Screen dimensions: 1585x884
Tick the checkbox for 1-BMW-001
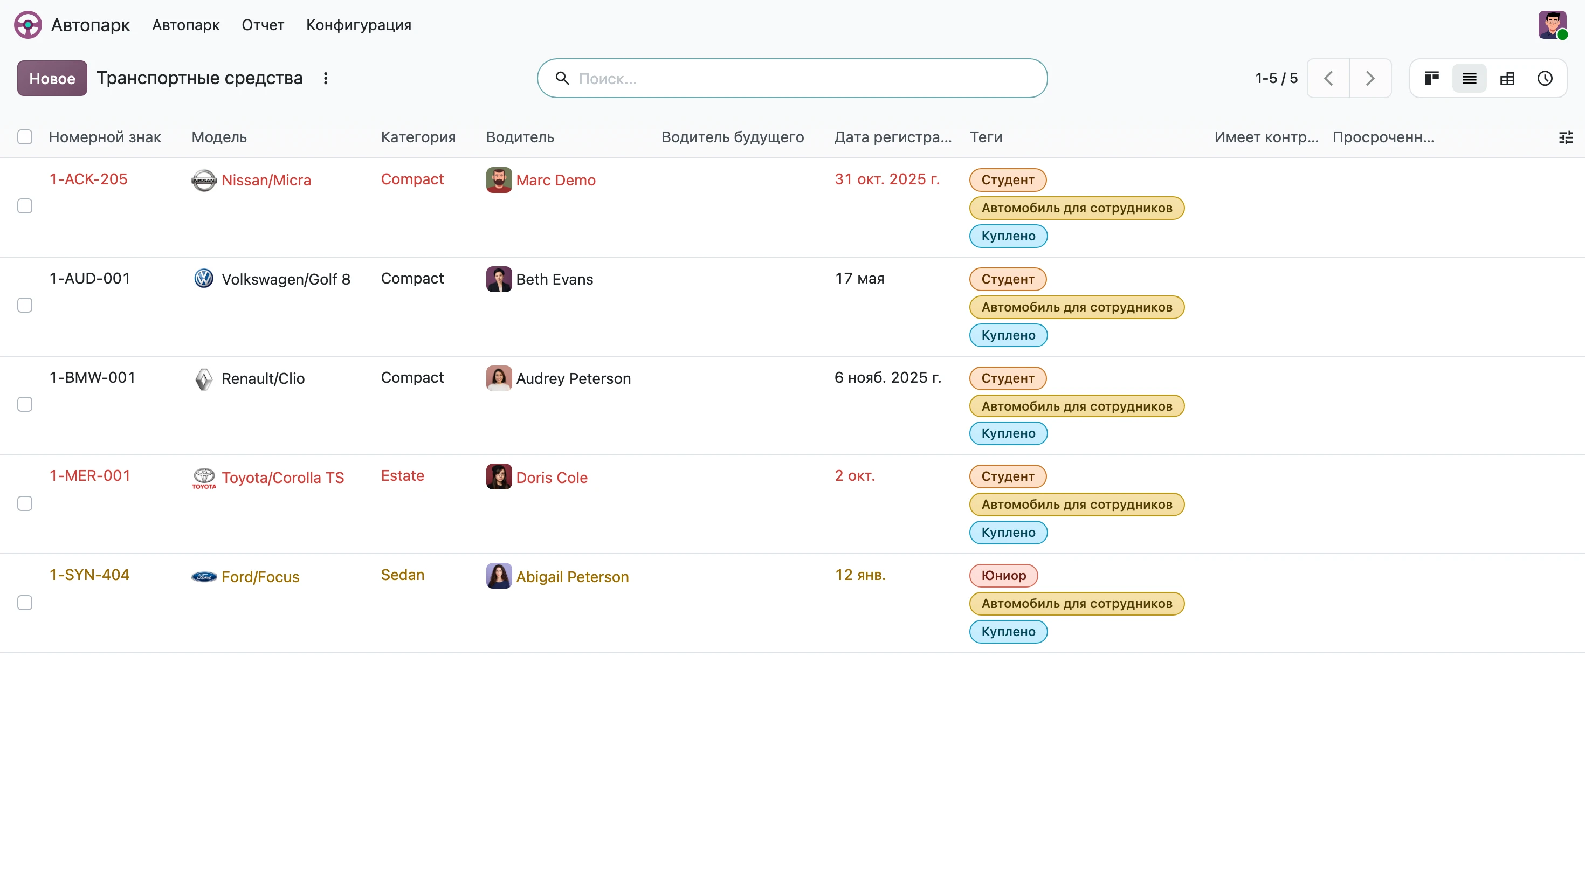25,404
